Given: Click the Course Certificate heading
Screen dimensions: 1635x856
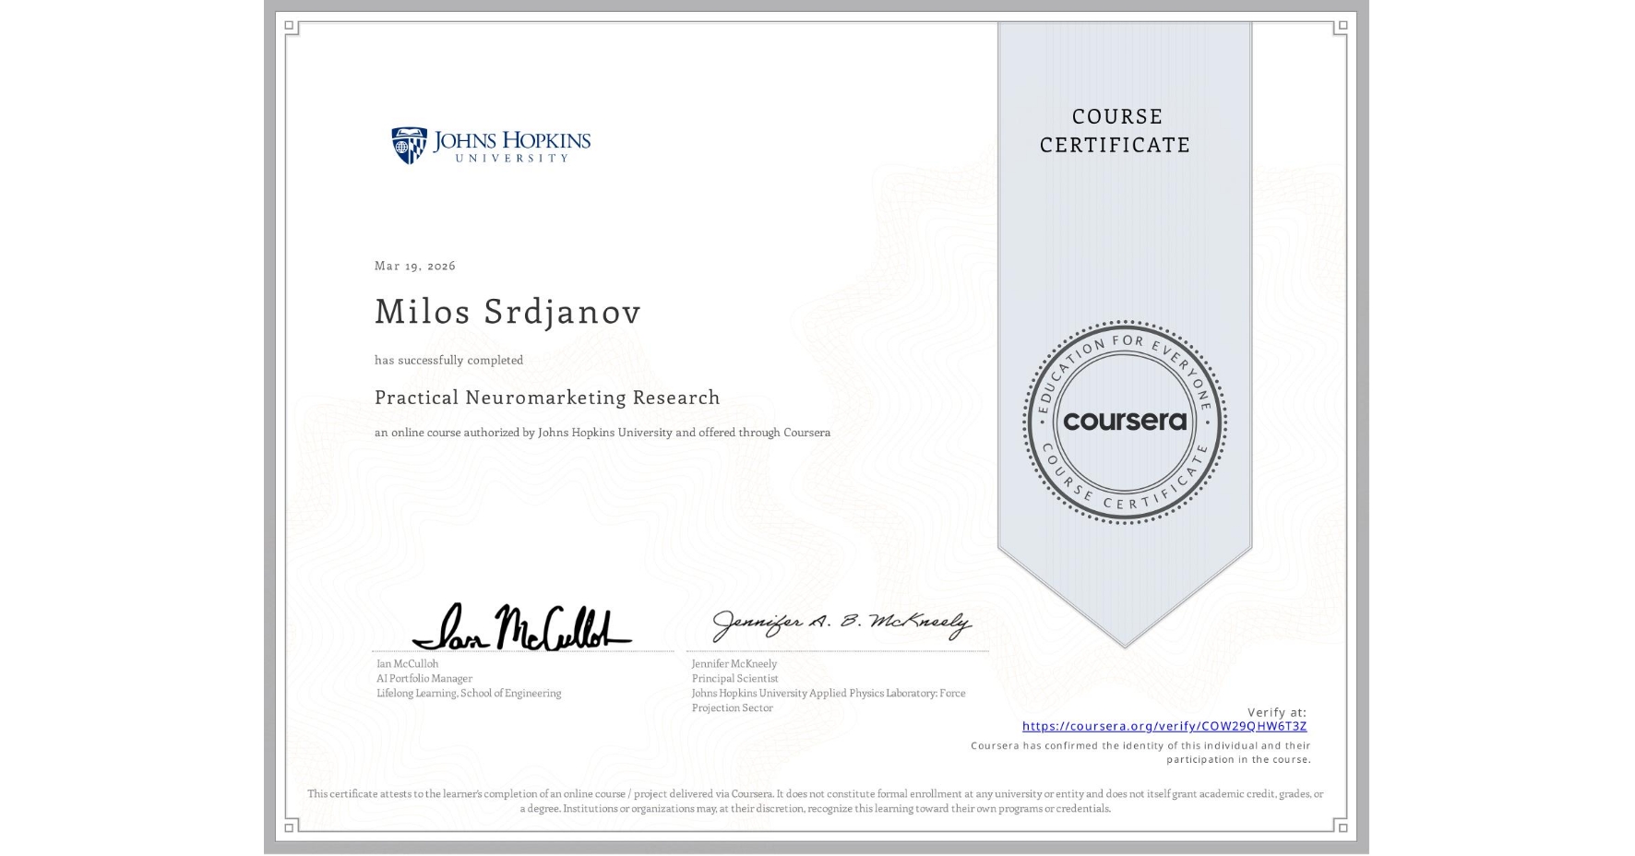Looking at the screenshot, I should coord(1115,130).
